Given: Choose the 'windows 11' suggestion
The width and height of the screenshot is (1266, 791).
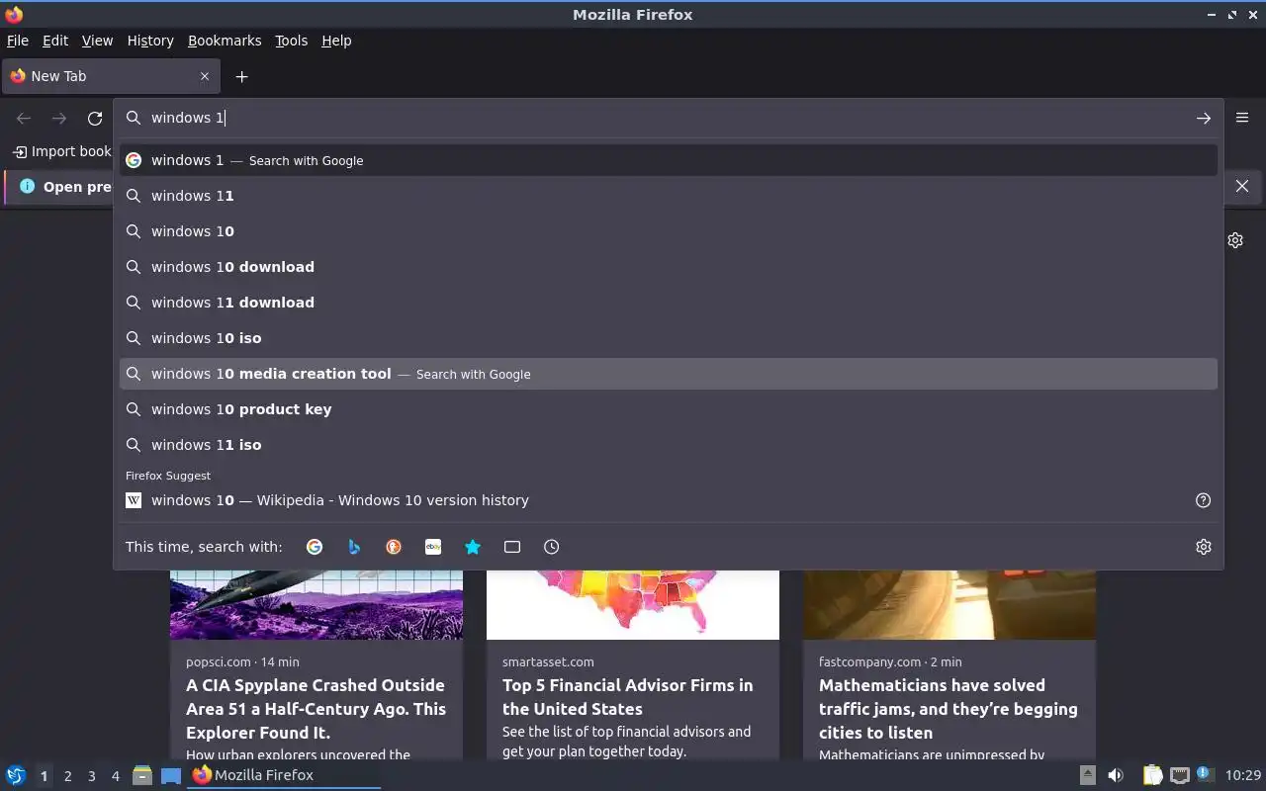Looking at the screenshot, I should pyautogui.click(x=669, y=196).
